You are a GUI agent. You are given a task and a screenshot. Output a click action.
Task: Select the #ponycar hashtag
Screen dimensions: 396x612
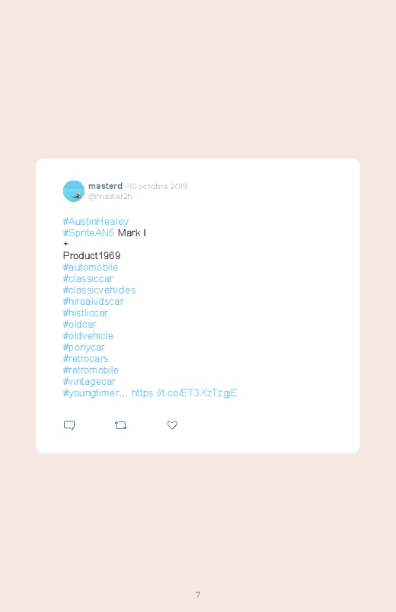tap(84, 348)
